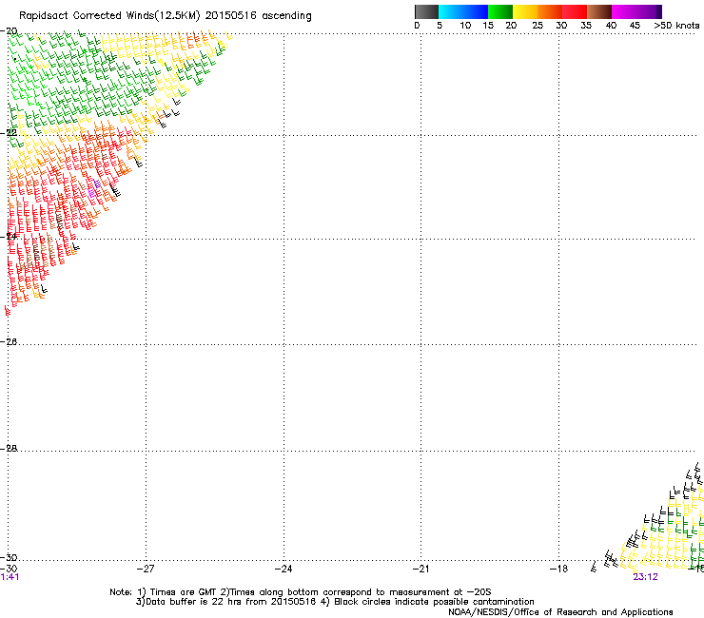Image resolution: width=704 pixels, height=618 pixels.
Task: Click the longitude label '-27'
Action: point(146,569)
